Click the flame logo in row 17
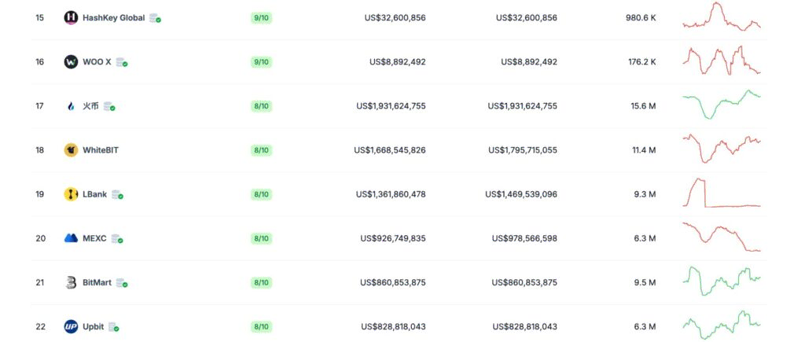Image resolution: width=805 pixels, height=342 pixels. [x=71, y=106]
